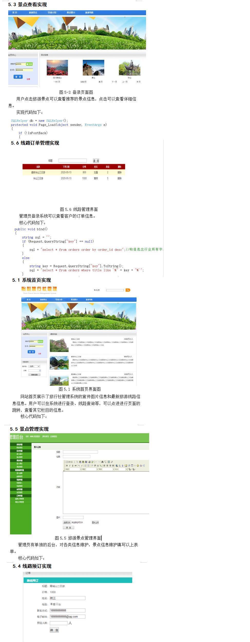Click 选择文件 file chooser button
Screen dimensions: 250x642
click(67, 522)
